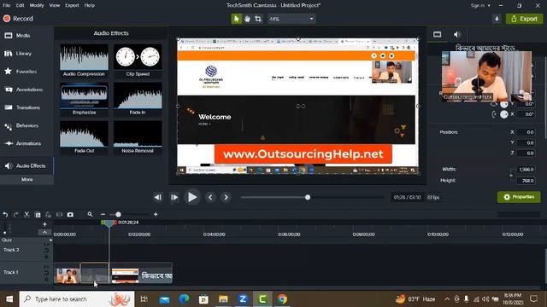Click the Copy icon in timeline toolbar
The image size is (547, 307).
pyautogui.click(x=38, y=215)
